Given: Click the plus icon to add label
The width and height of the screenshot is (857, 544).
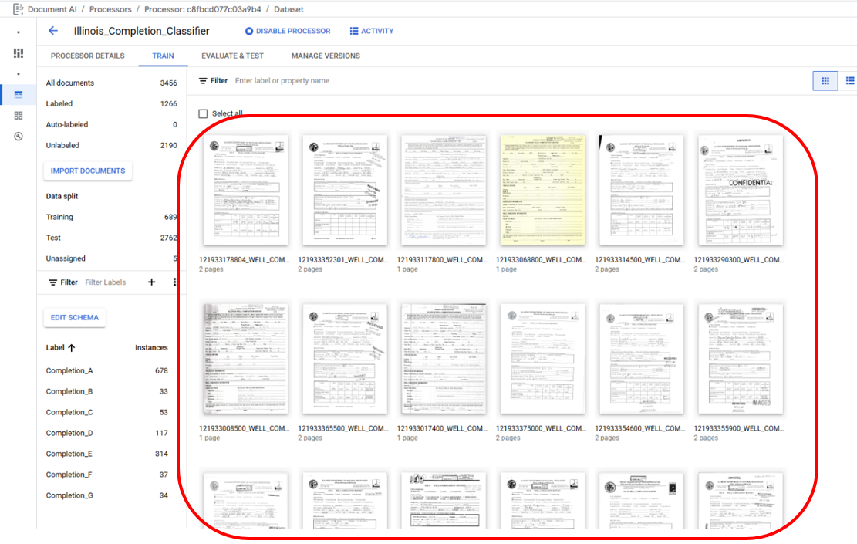Looking at the screenshot, I should tap(151, 282).
